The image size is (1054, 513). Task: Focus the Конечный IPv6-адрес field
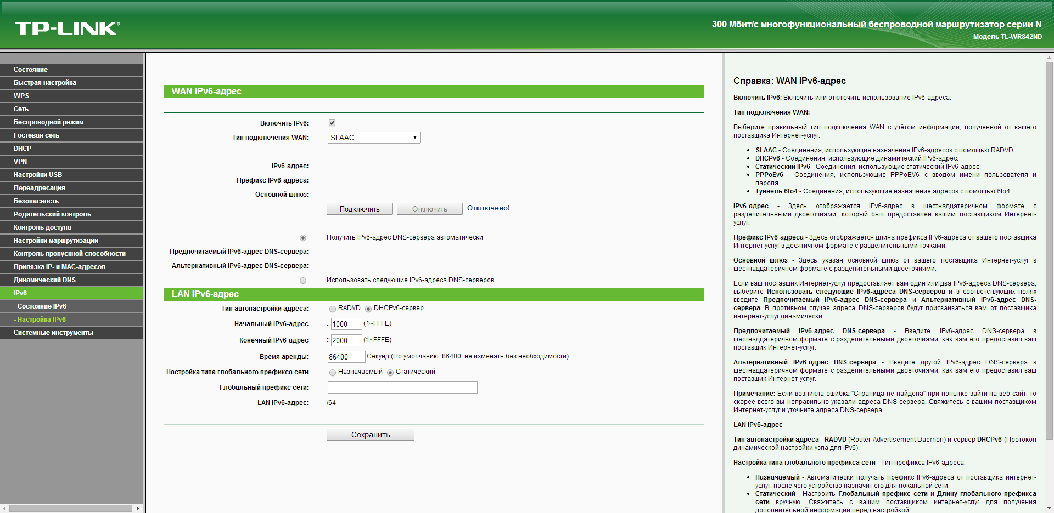click(346, 340)
